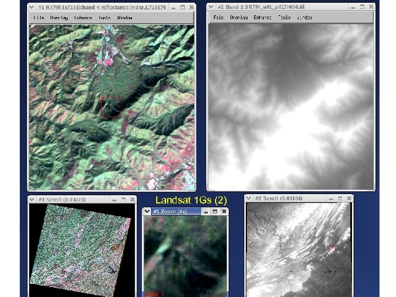Maximize the #2 Scroll window
The image size is (396, 297).
pyautogui.click(x=340, y=198)
